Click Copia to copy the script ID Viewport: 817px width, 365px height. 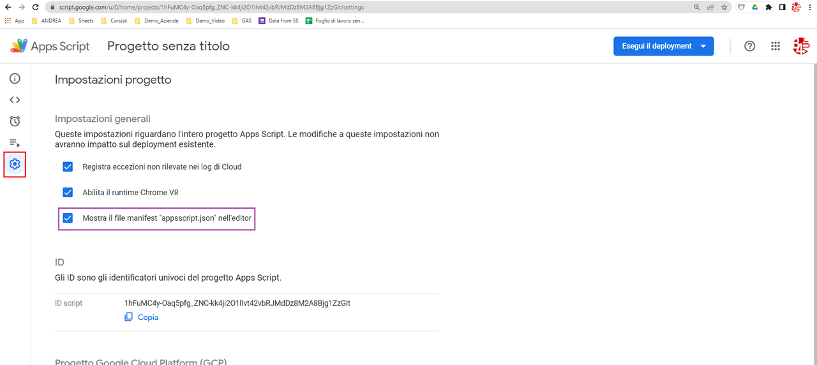coord(141,317)
